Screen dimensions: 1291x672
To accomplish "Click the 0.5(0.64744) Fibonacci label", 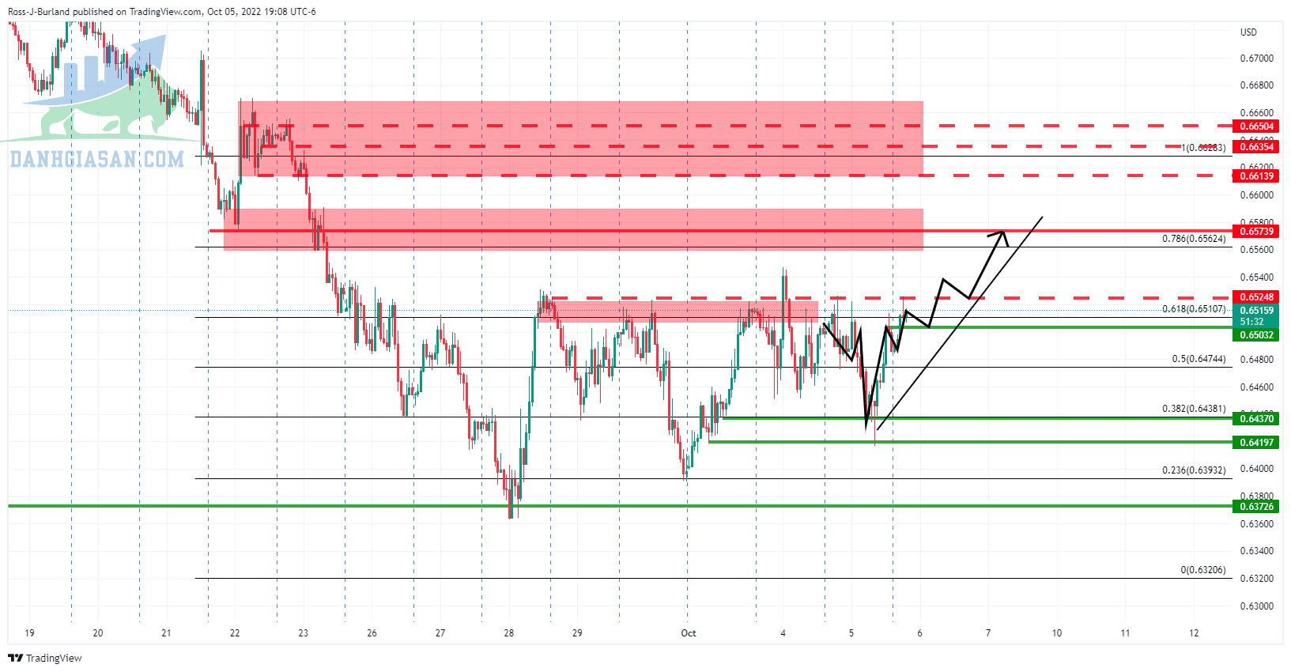I will coord(1199,359).
